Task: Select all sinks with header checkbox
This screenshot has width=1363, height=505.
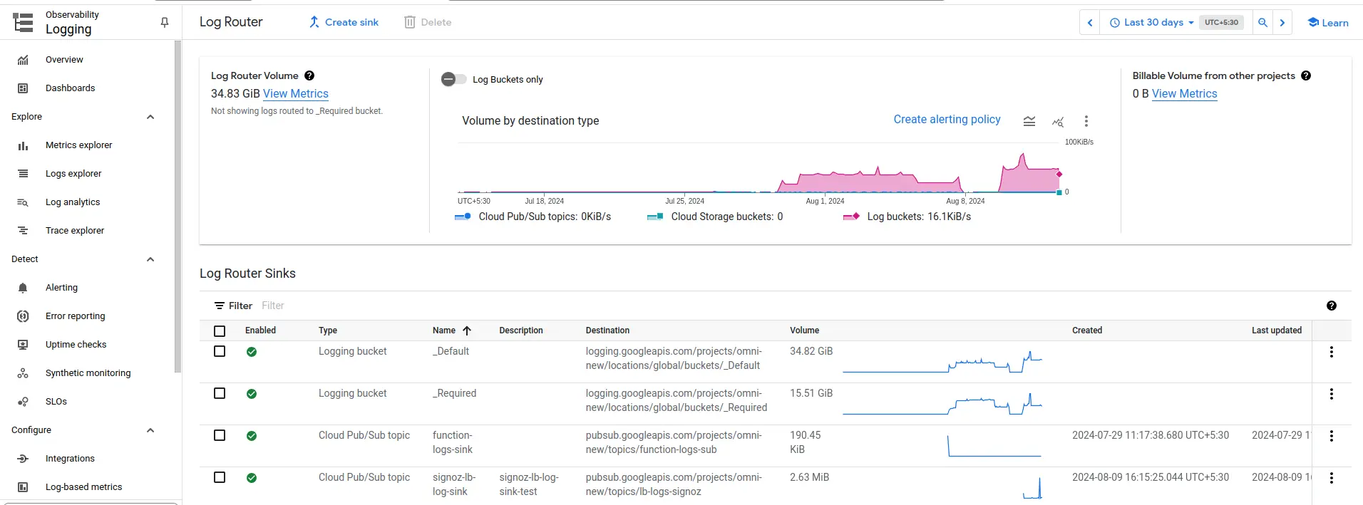Action: [x=220, y=330]
